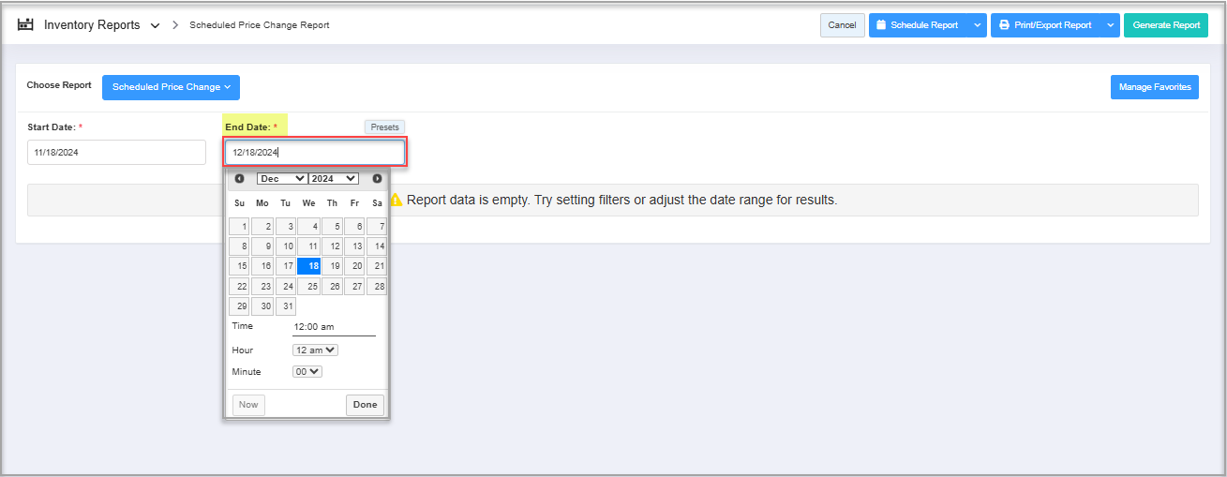The height and width of the screenshot is (477, 1227).
Task: Select December 3 in the calendar
Action: pos(285,226)
